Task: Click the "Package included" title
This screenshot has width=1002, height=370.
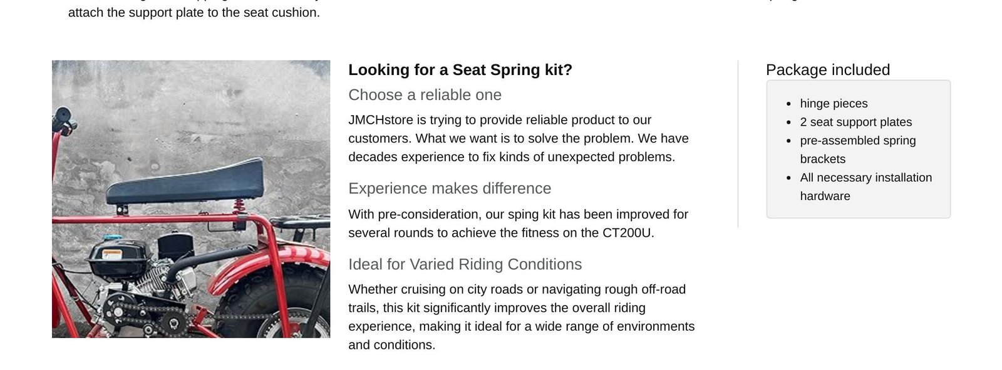Action: pyautogui.click(x=827, y=70)
